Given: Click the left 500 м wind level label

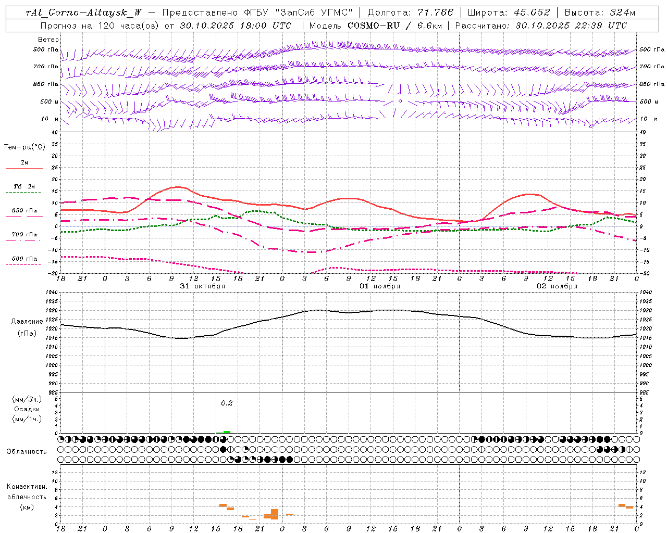Looking at the screenshot, I should (50, 101).
